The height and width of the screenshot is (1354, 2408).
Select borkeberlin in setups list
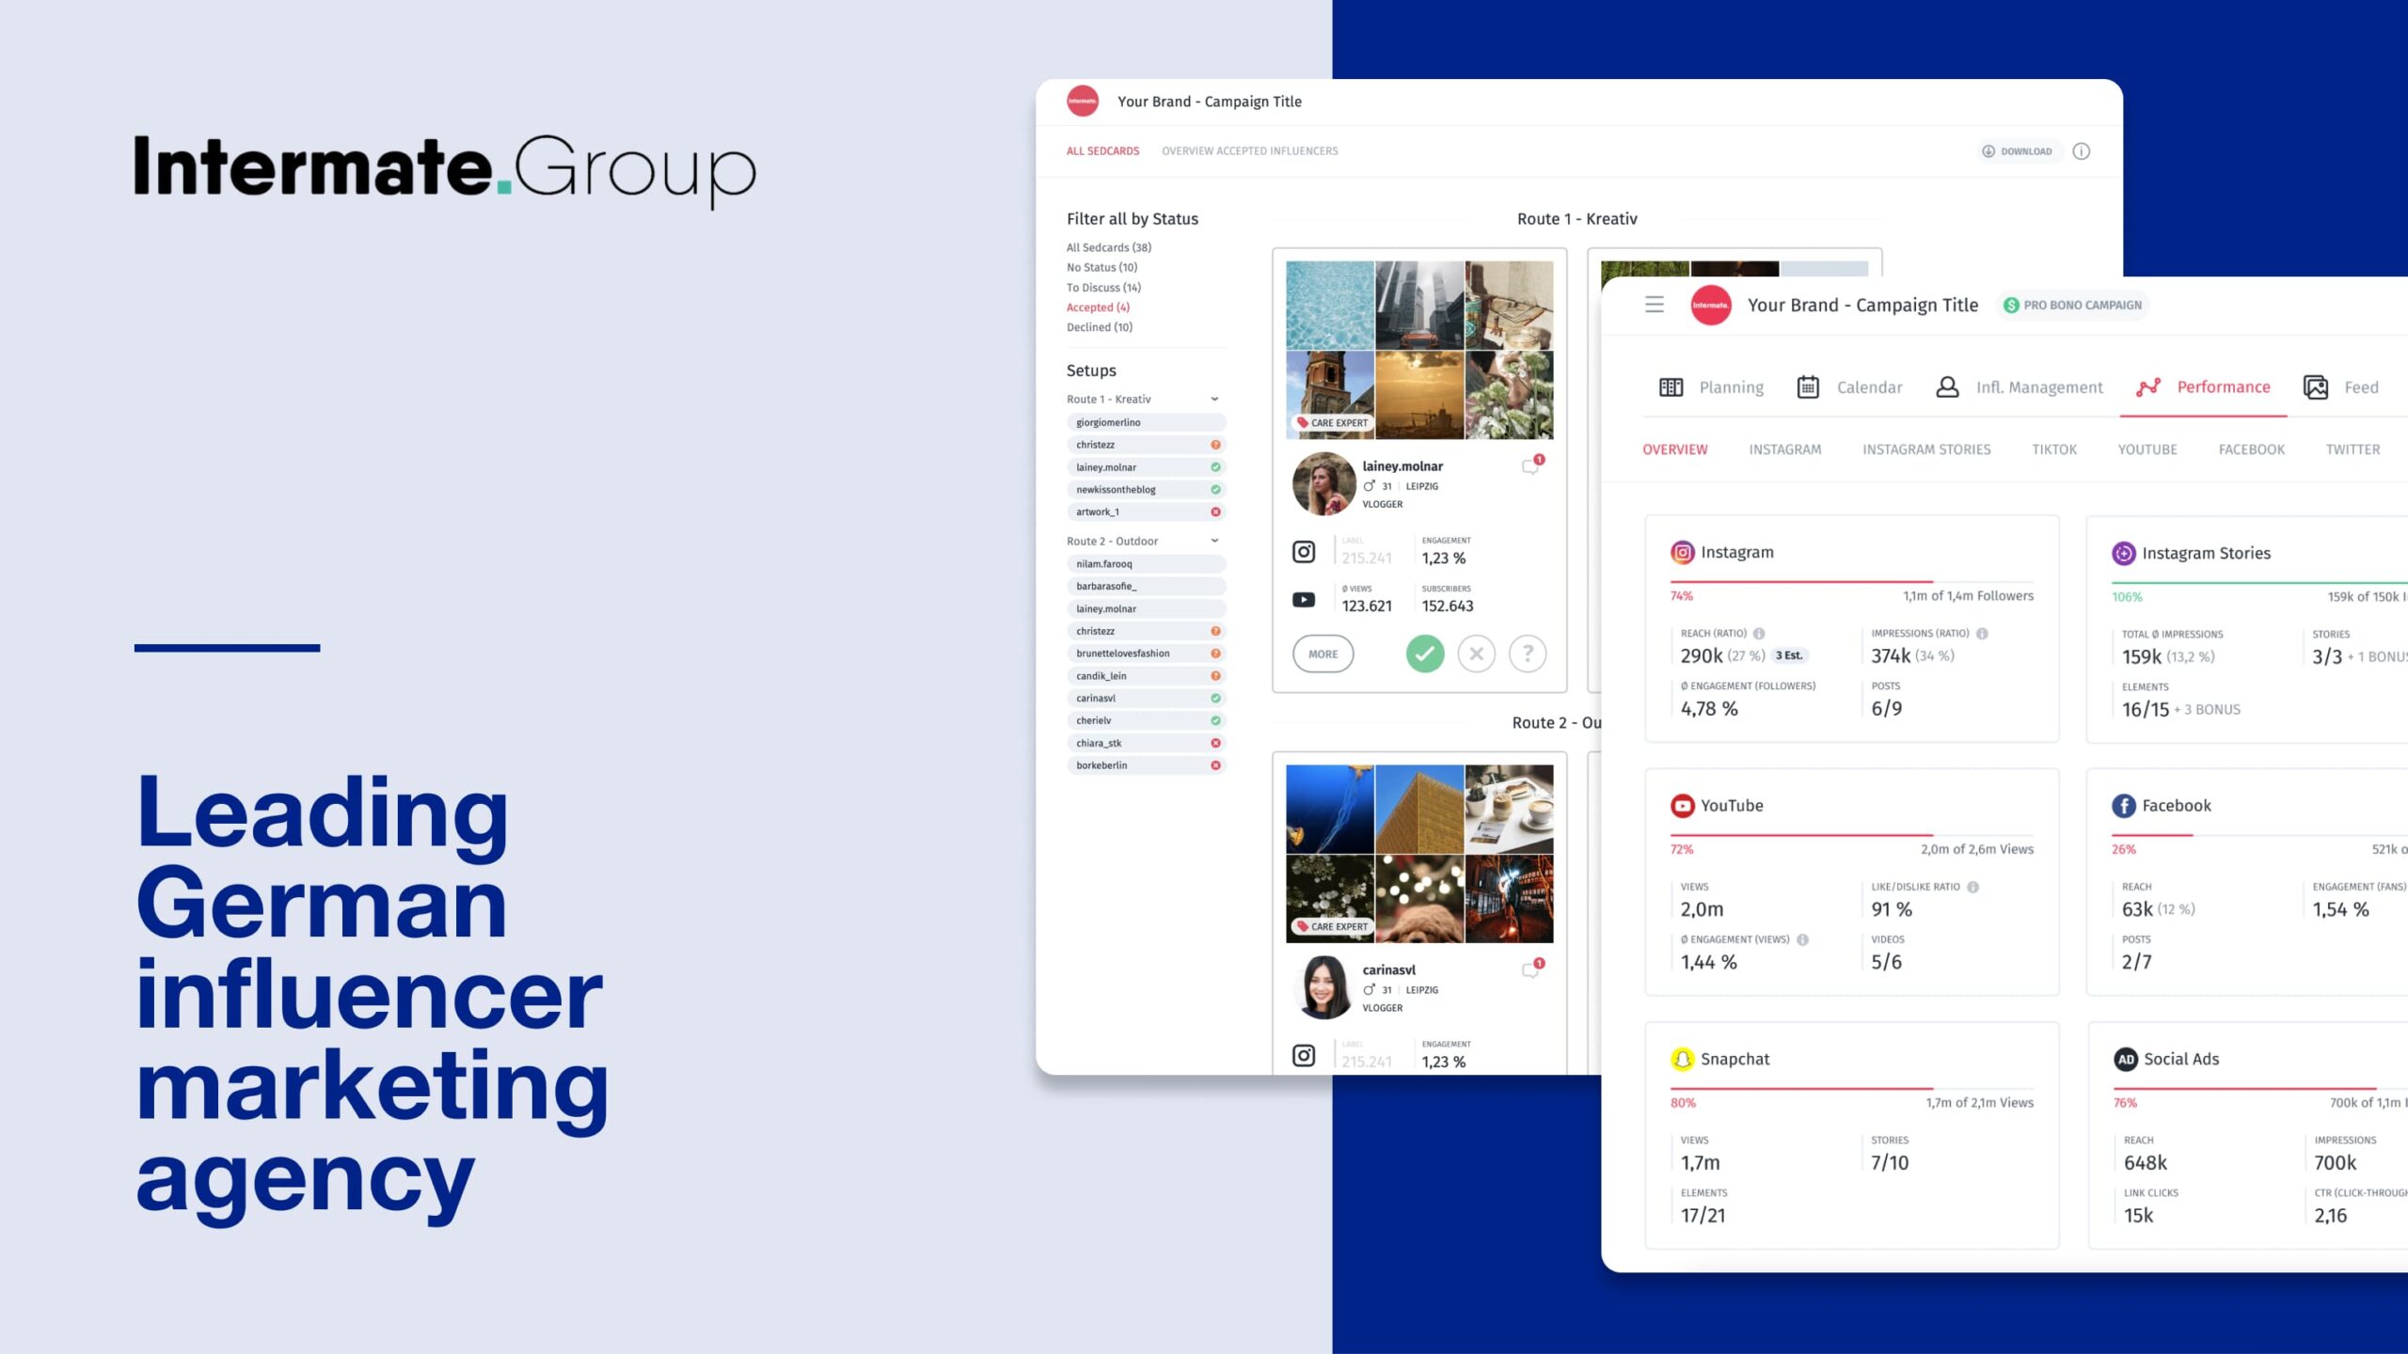1146,765
